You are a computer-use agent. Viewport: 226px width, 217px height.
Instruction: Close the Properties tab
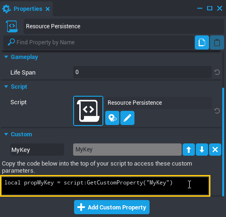(48, 9)
